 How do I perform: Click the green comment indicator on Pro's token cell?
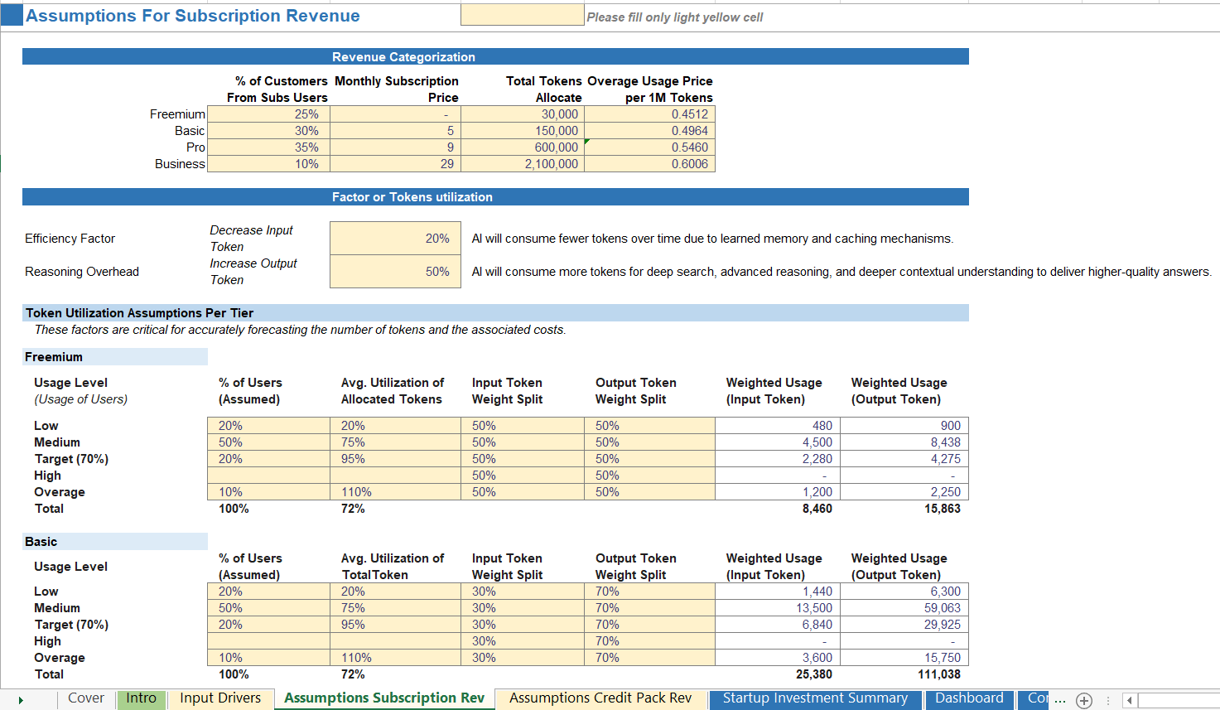586,142
